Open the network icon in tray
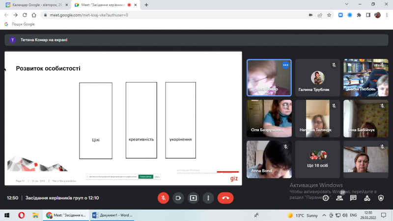 (x=338, y=215)
